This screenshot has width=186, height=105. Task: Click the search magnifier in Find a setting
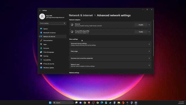[x=65, y=23]
